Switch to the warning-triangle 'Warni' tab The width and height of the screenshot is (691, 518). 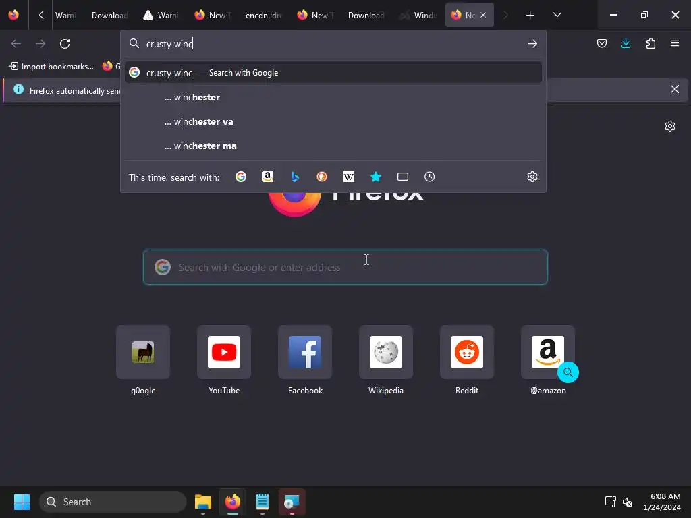161,16
